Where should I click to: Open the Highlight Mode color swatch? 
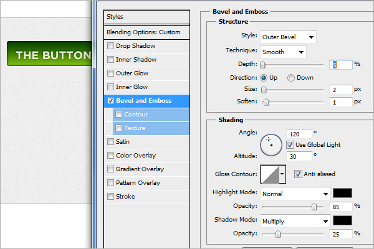pyautogui.click(x=342, y=193)
